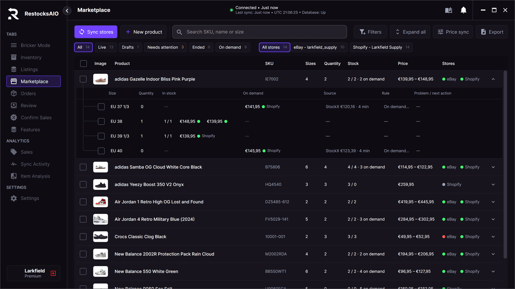Open the Filters panel
515x289 pixels.
pyautogui.click(x=370, y=32)
